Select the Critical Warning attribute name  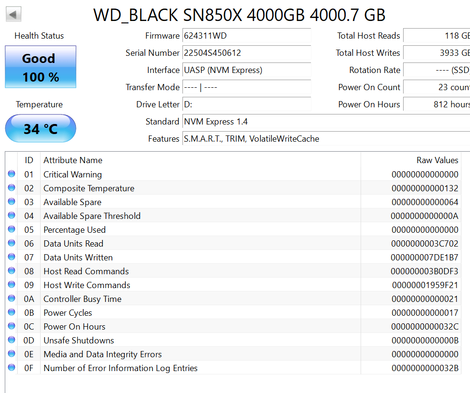73,175
